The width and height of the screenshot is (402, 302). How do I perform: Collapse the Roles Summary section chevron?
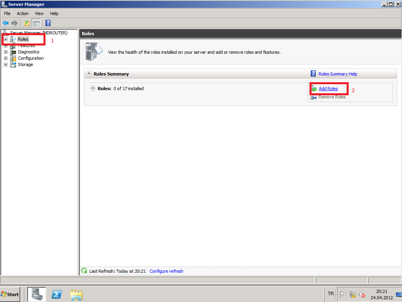pyautogui.click(x=89, y=74)
